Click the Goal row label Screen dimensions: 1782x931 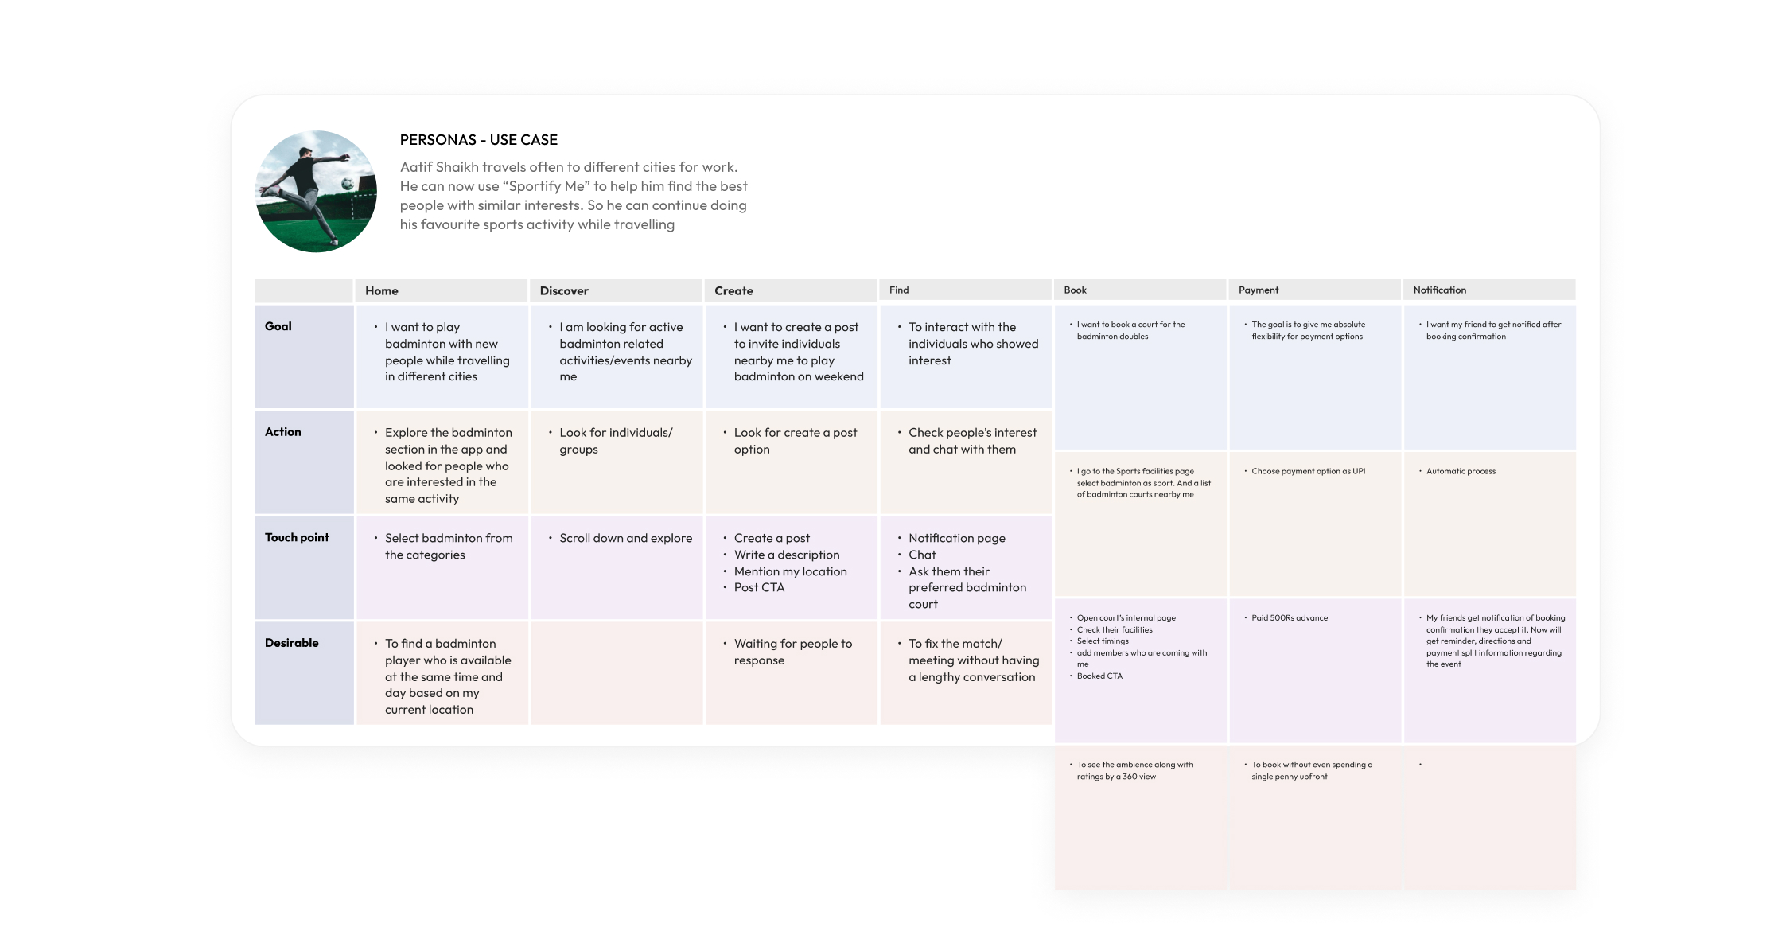point(278,326)
